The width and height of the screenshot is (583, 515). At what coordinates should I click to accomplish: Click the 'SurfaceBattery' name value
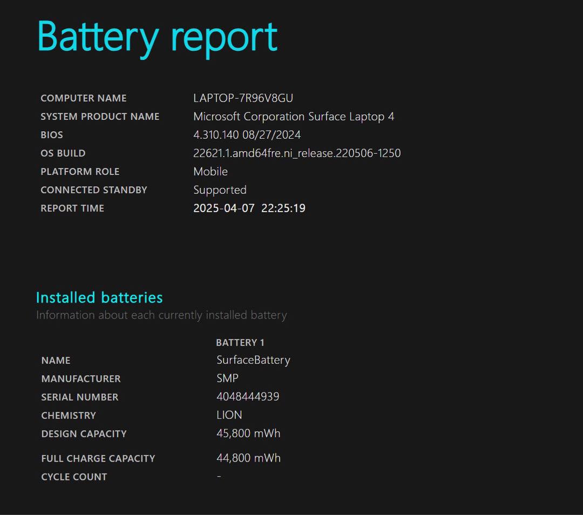(253, 360)
